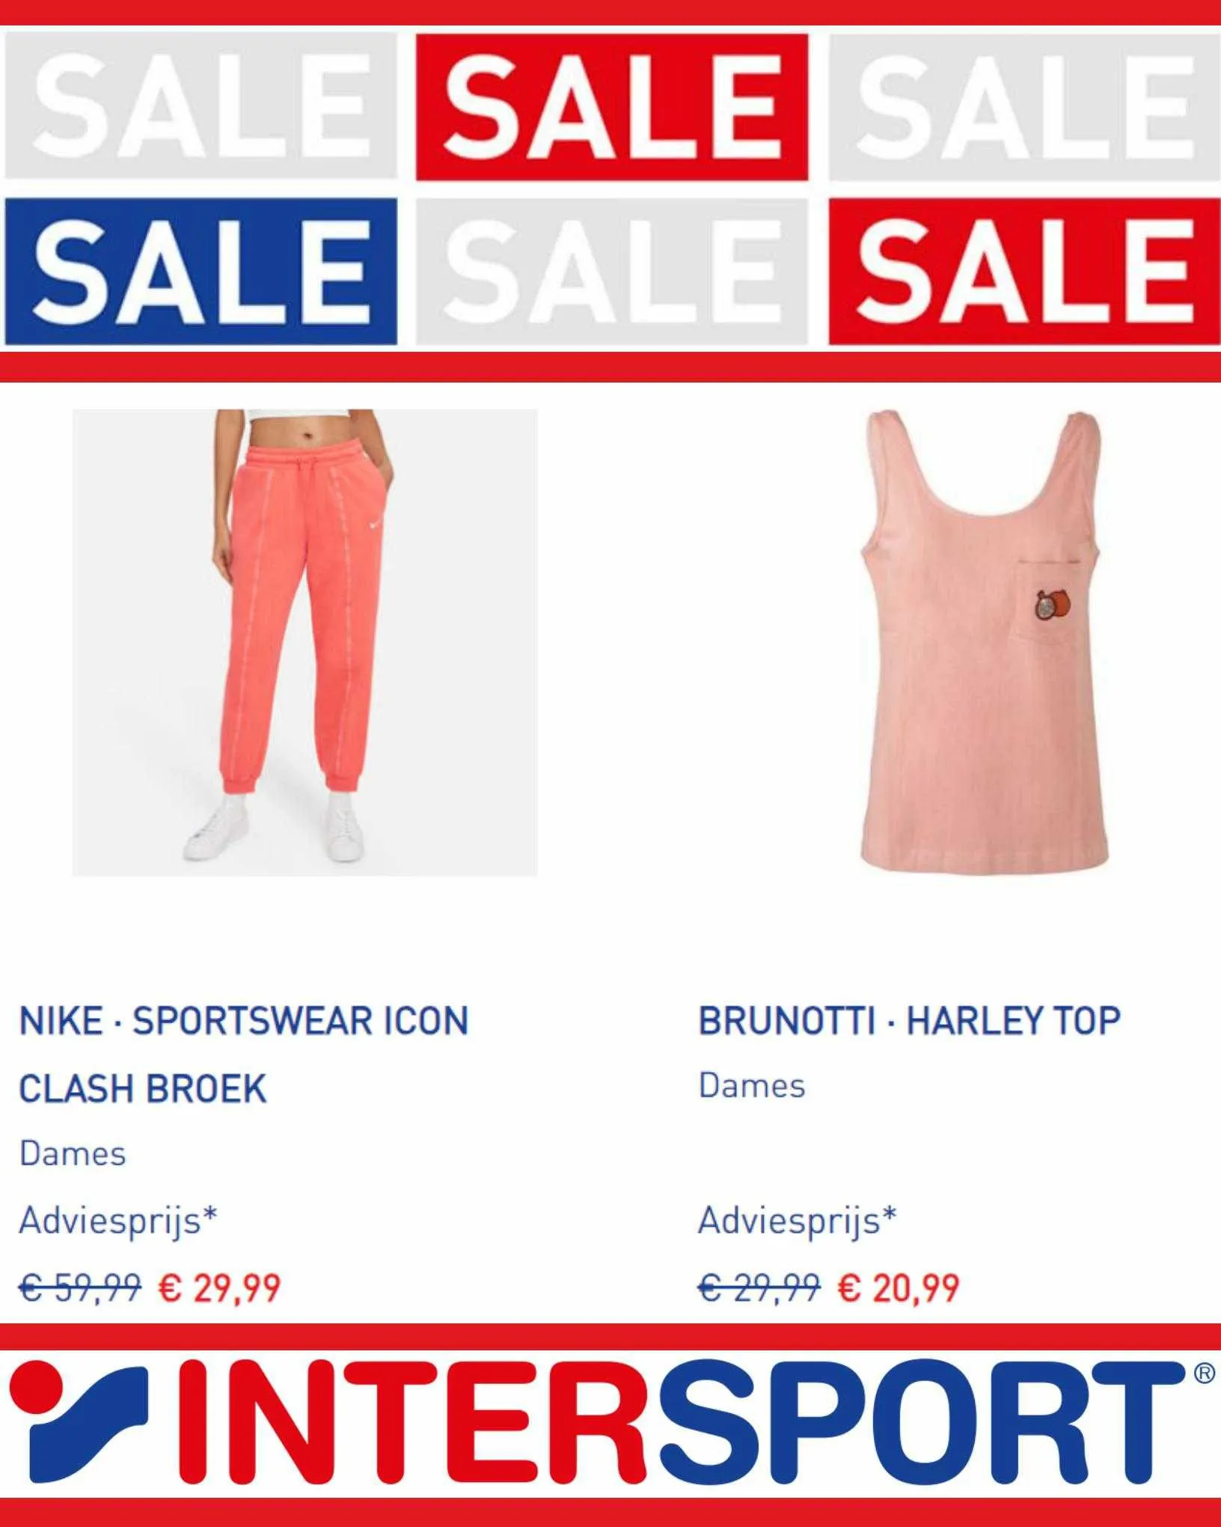Select the red SALE tile in bottom row
1221x1527 pixels.
click(x=1024, y=272)
